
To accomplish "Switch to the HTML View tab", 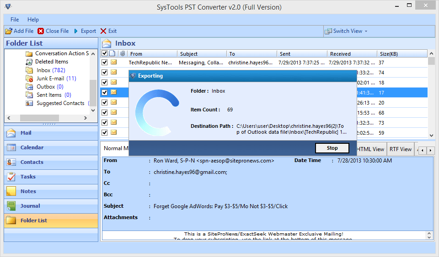I will 371,149.
